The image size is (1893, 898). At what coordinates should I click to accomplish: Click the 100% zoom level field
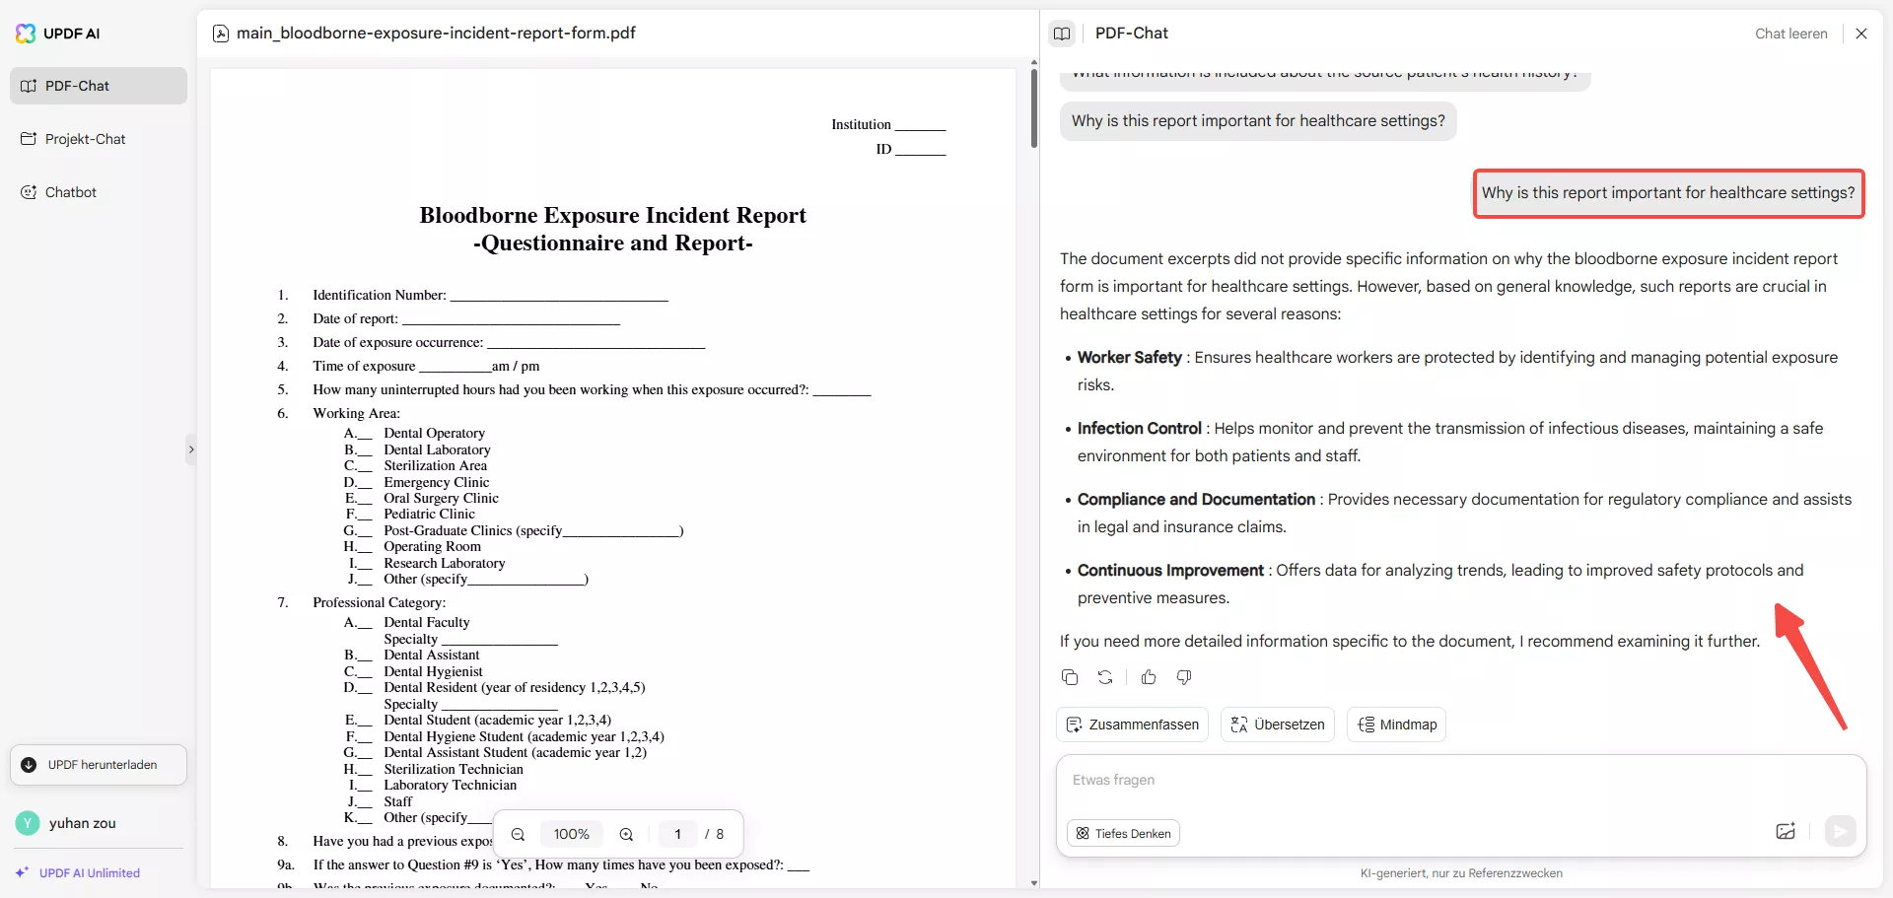[x=572, y=835]
